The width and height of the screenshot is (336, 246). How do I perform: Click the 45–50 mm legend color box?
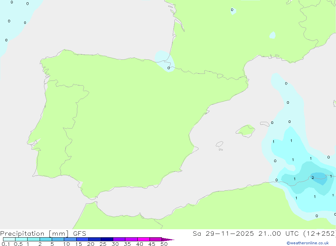(156, 239)
